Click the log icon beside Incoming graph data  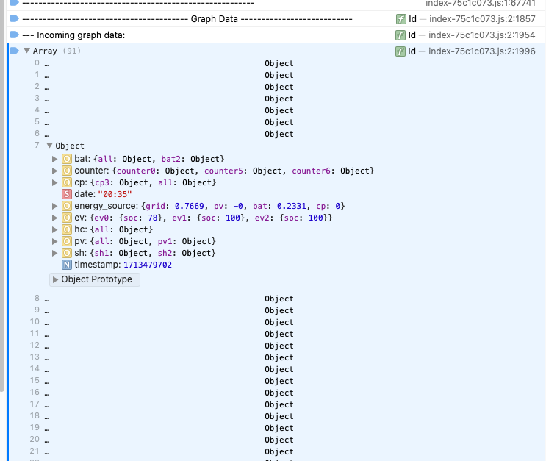click(14, 35)
